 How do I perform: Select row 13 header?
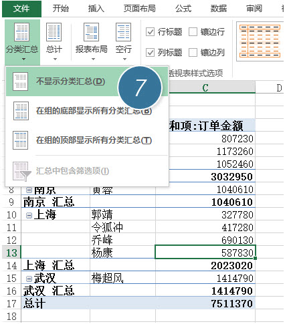11,253
